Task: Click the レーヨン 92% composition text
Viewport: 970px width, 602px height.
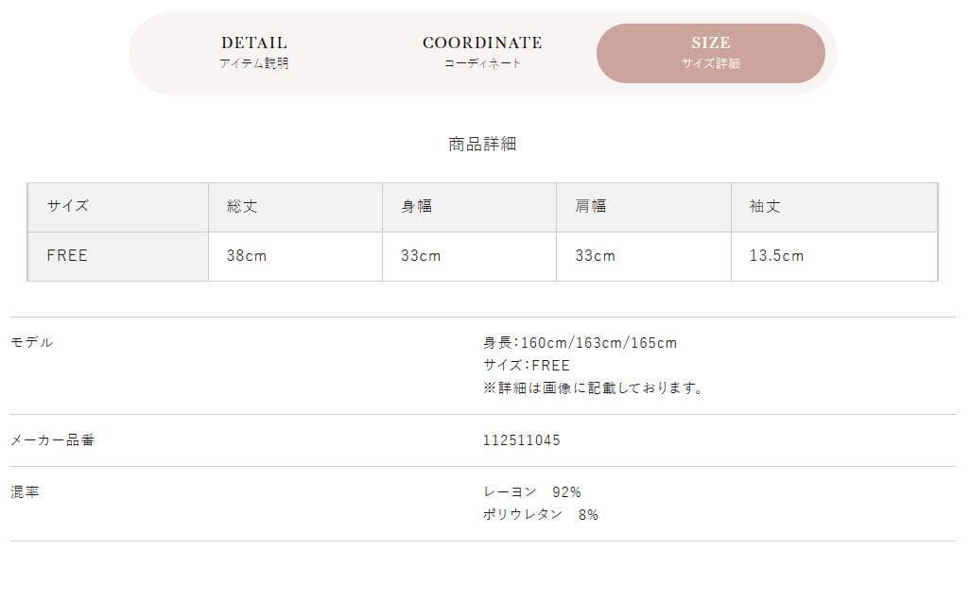Action: point(532,492)
